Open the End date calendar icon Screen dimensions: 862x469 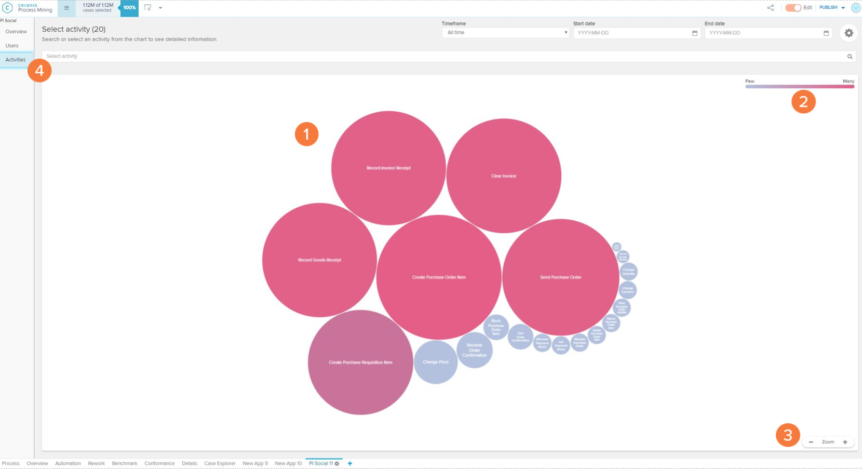[x=826, y=33]
